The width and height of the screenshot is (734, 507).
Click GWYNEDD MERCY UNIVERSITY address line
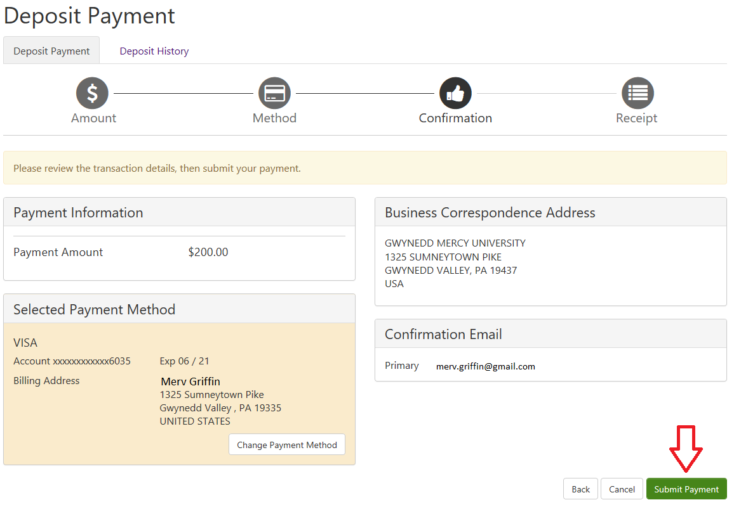pyautogui.click(x=455, y=243)
